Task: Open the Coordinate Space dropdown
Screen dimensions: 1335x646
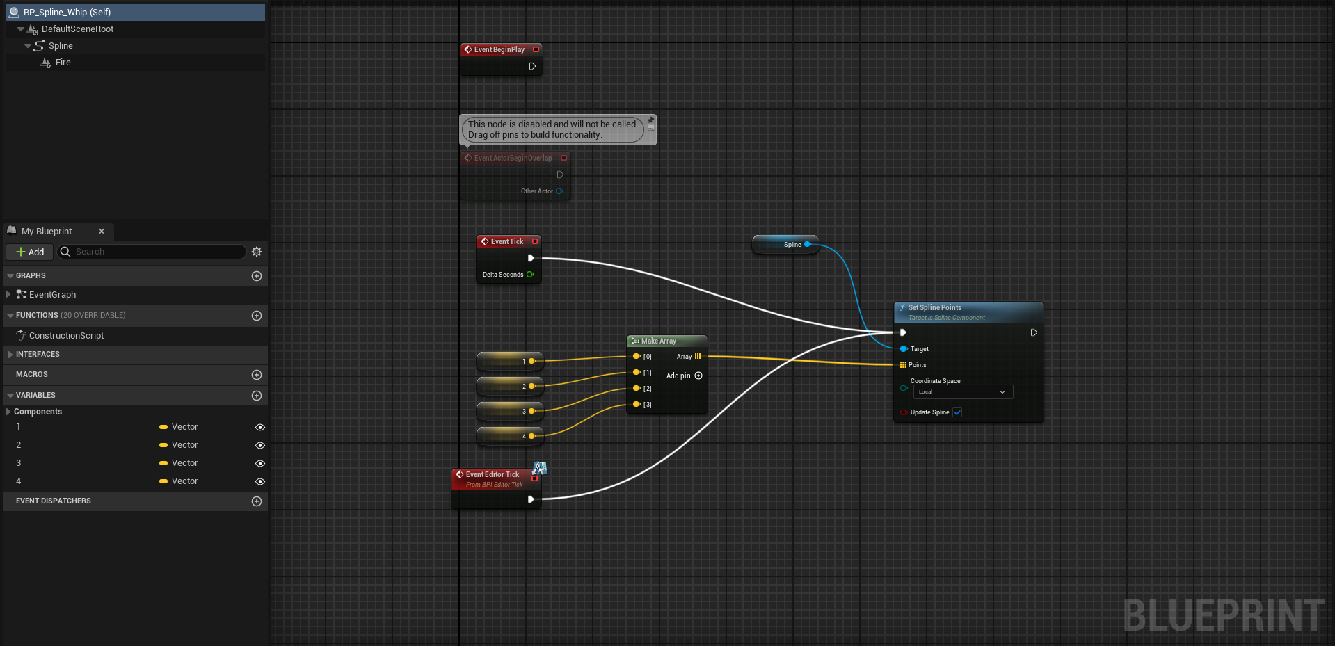Action: click(963, 392)
